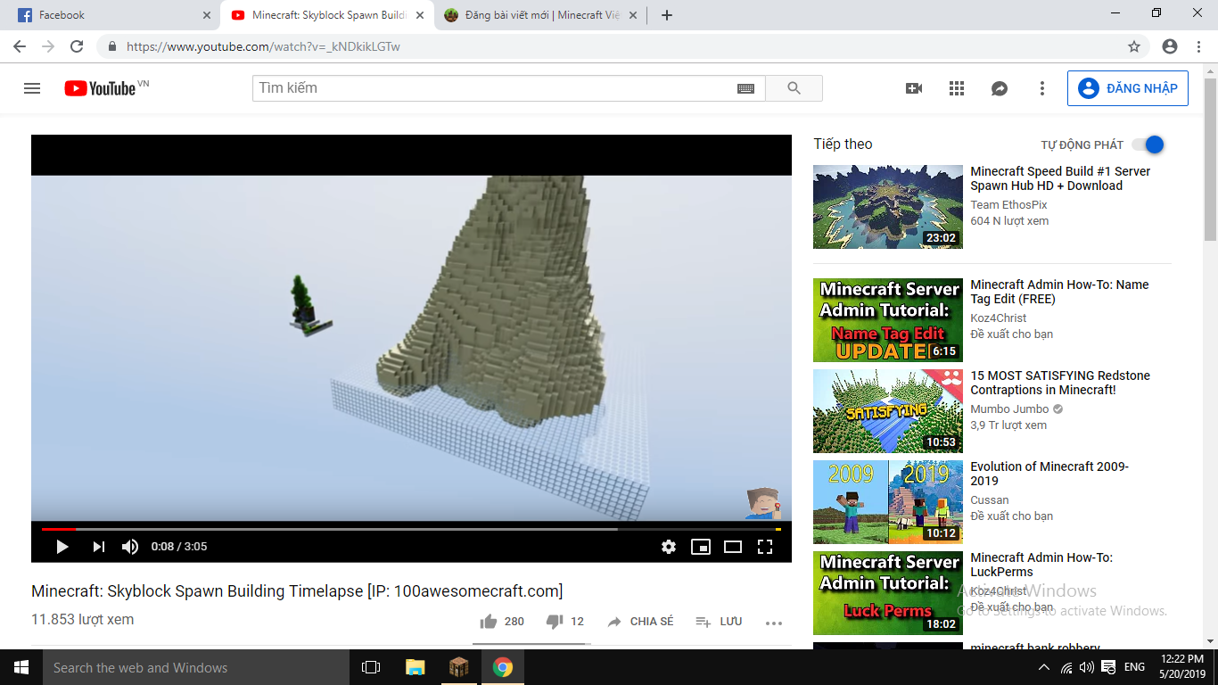Screen dimensions: 1218x685
Task: Open File Explorer from the taskbar
Action: 416,667
